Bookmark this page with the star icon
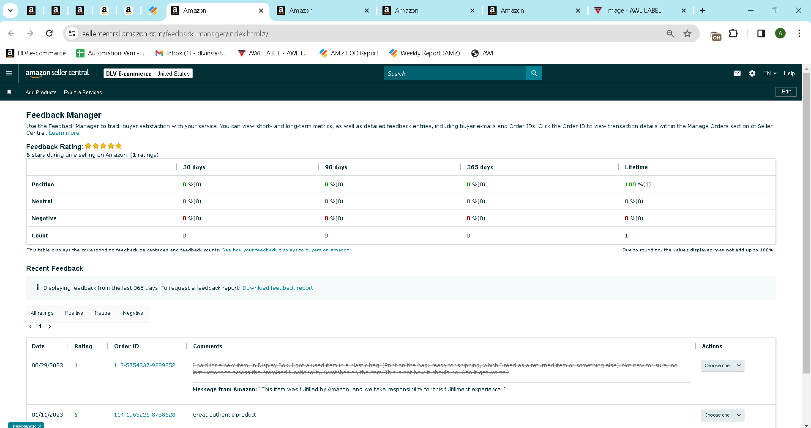 click(688, 33)
